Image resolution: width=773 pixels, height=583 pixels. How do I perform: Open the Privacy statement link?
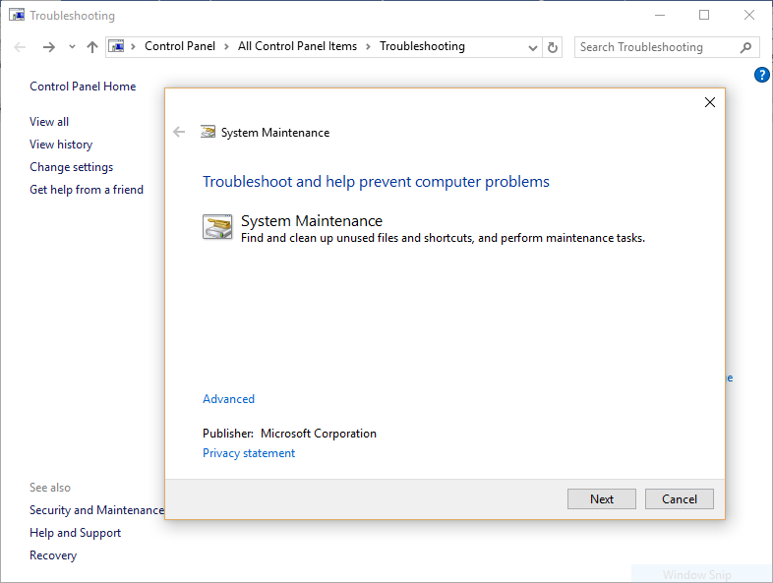click(x=249, y=453)
